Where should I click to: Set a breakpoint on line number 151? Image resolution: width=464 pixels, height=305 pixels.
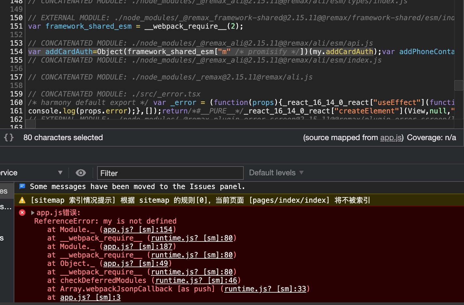(16, 26)
